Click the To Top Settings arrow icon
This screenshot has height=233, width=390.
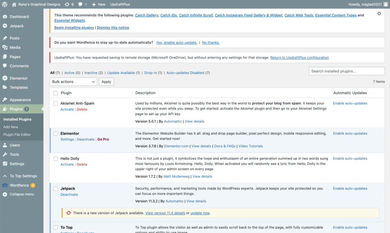[5, 176]
